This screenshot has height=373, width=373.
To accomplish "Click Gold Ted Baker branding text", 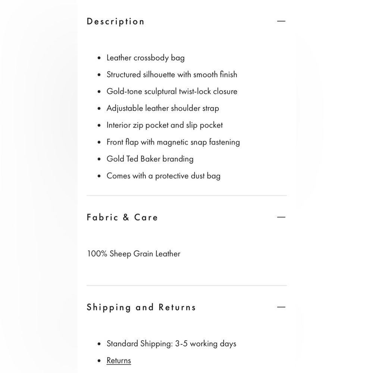I will tap(150, 159).
